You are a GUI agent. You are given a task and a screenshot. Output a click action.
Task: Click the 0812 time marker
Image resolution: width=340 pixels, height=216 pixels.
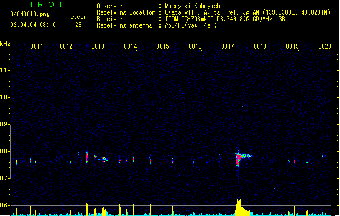point(66,46)
